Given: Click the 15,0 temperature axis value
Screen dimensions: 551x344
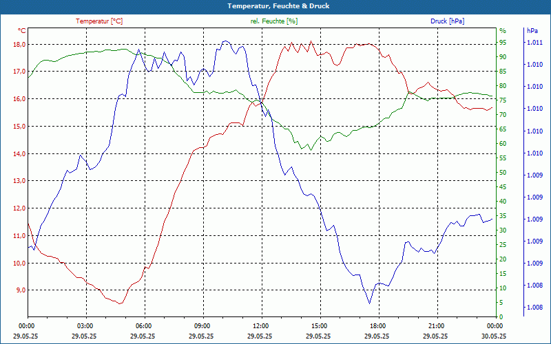Looking at the screenshot, I should pyautogui.click(x=20, y=126).
